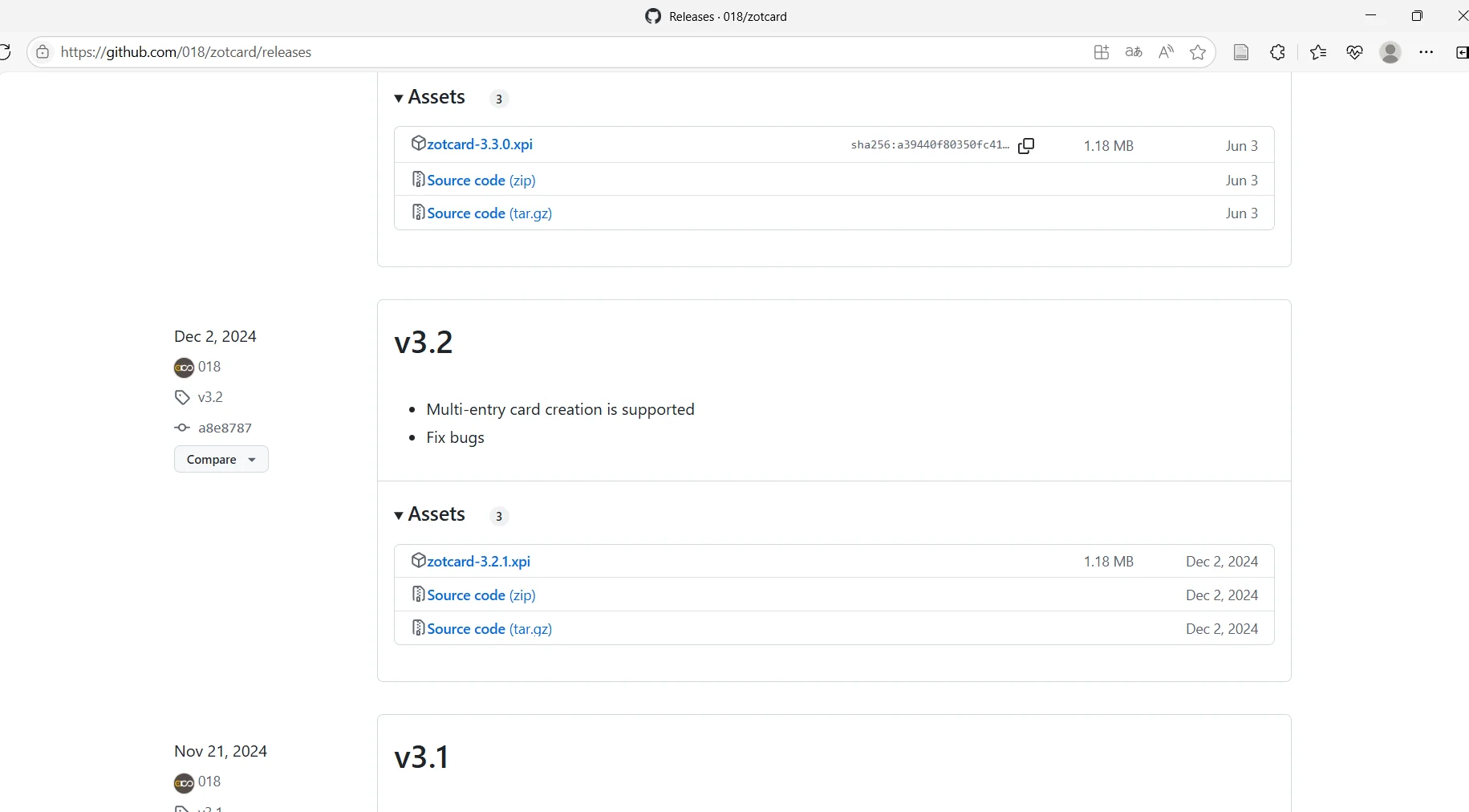Download Source code (zip) dated Dec 2, 2024

481,595
